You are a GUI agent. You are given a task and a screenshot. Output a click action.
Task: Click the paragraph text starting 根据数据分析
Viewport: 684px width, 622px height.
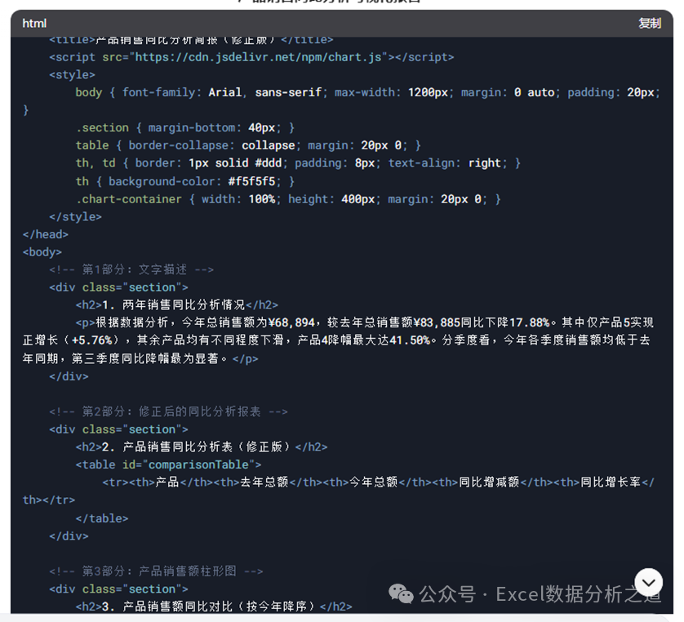tap(338, 340)
